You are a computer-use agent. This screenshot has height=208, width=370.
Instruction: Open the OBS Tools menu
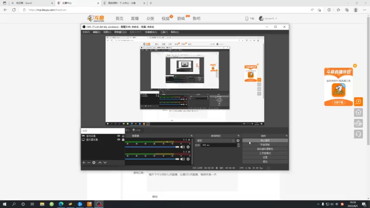[164, 32]
